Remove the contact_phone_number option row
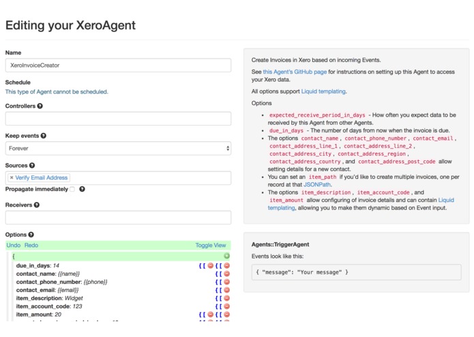 [x=226, y=282]
